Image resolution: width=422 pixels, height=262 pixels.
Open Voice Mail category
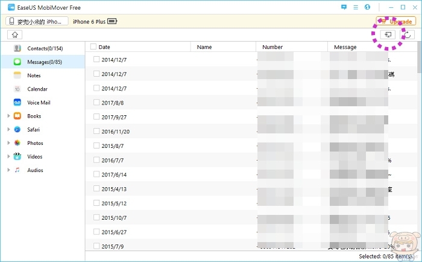point(39,103)
